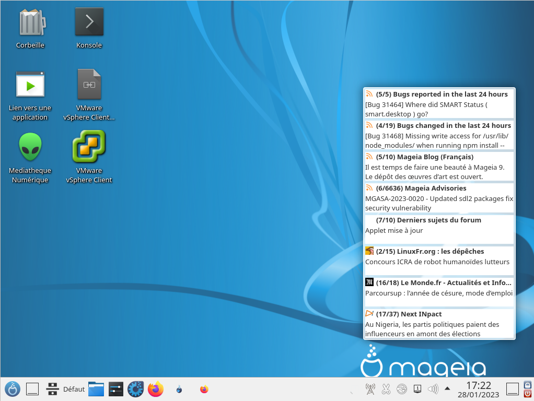Click the small Firefox task entry in taskbar
Screen dimensions: 534x401
(204, 389)
